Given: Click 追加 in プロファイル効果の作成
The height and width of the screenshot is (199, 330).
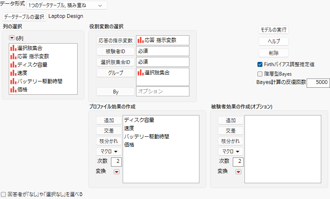Looking at the screenshot, I should [x=109, y=120].
